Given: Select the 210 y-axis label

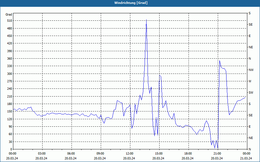Looking at the screenshot, I should pos(10,96).
